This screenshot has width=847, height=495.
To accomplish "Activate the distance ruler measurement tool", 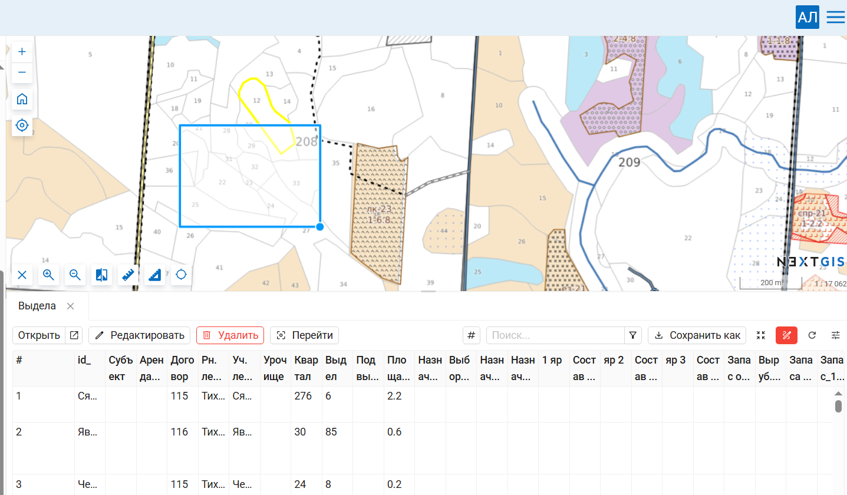I will coord(128,275).
